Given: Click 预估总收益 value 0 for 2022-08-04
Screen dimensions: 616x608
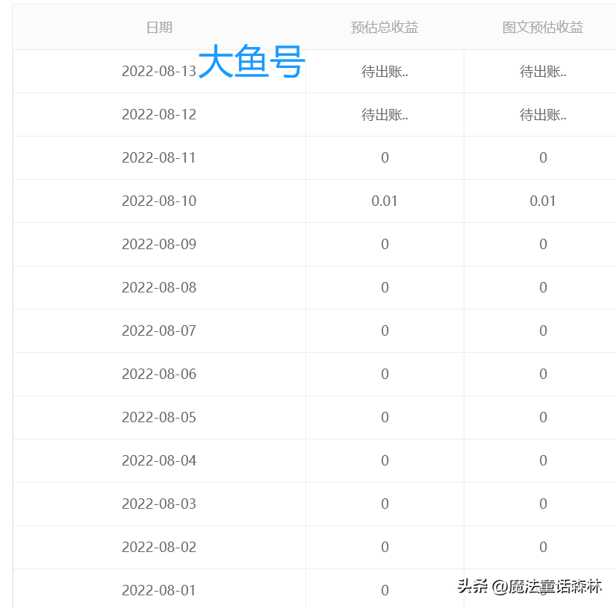Looking at the screenshot, I should point(385,460).
